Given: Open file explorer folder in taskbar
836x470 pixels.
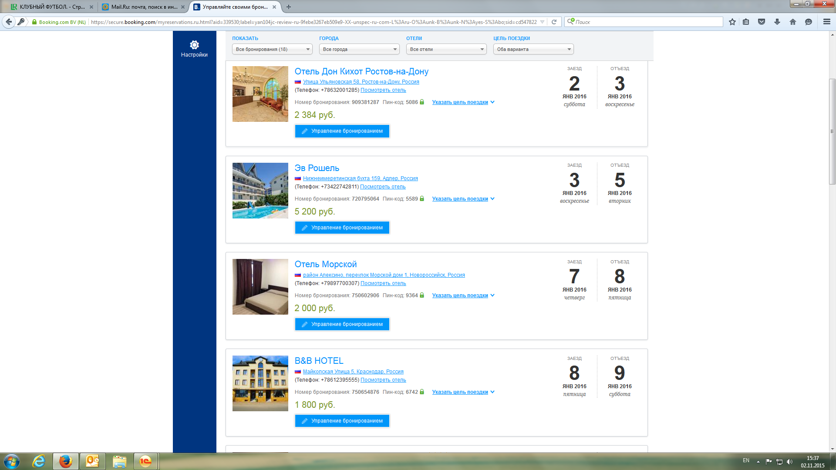Looking at the screenshot, I should pyautogui.click(x=119, y=461).
